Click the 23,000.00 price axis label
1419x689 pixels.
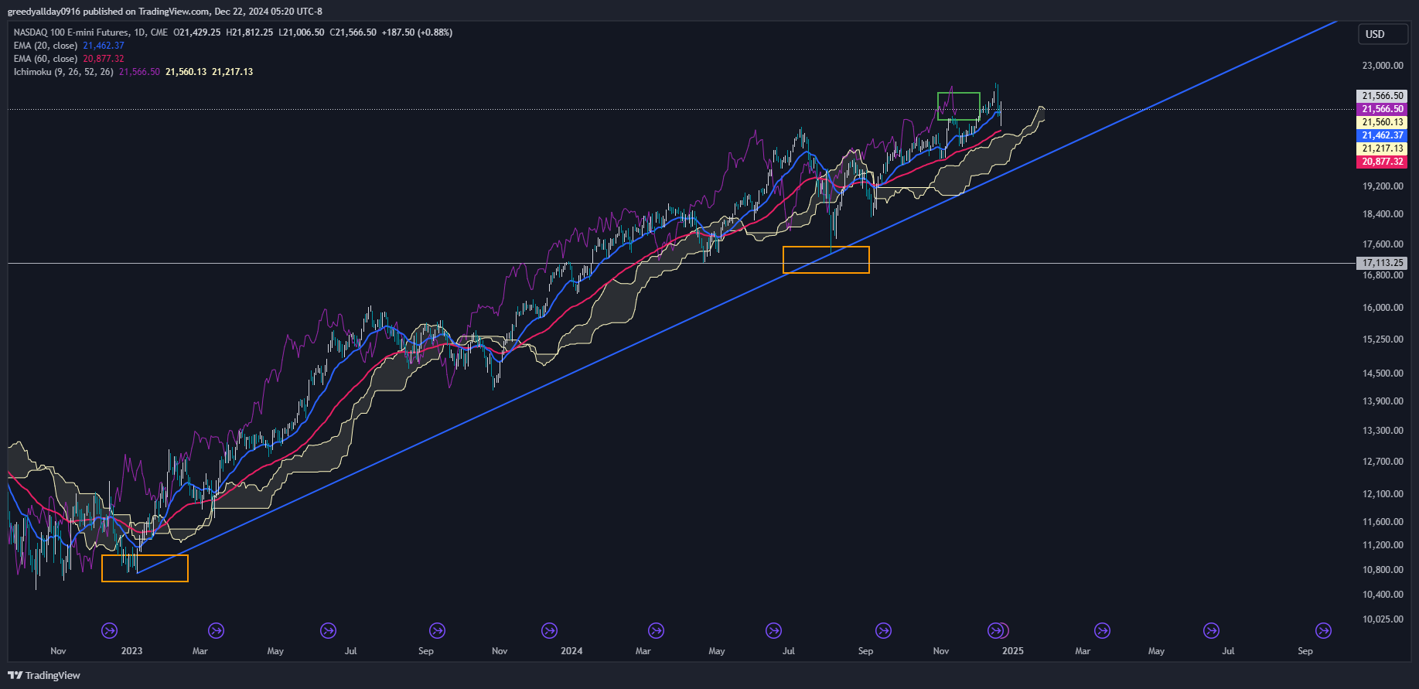coord(1383,66)
